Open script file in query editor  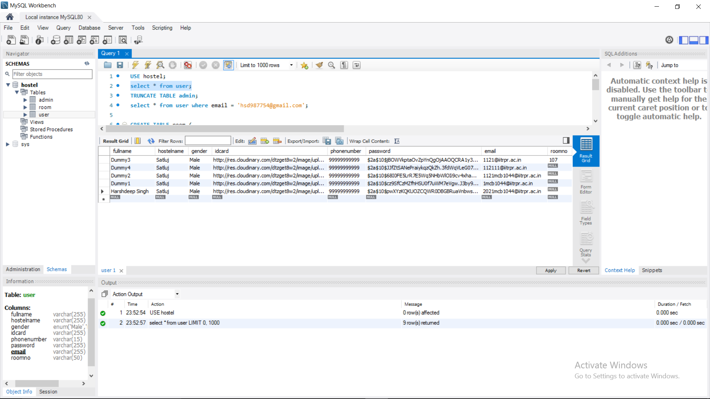[x=108, y=65]
